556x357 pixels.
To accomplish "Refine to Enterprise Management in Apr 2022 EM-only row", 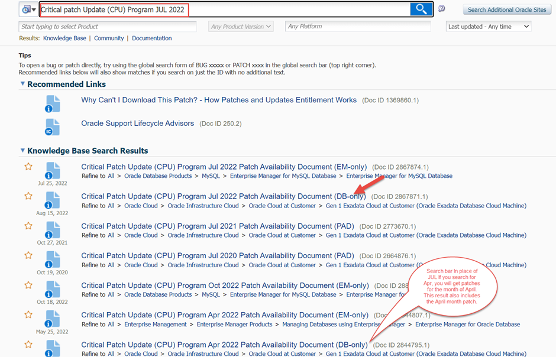I will 156,324.
